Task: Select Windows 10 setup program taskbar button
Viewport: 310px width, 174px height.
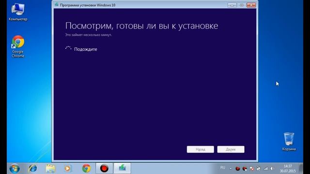Action: tap(122, 169)
